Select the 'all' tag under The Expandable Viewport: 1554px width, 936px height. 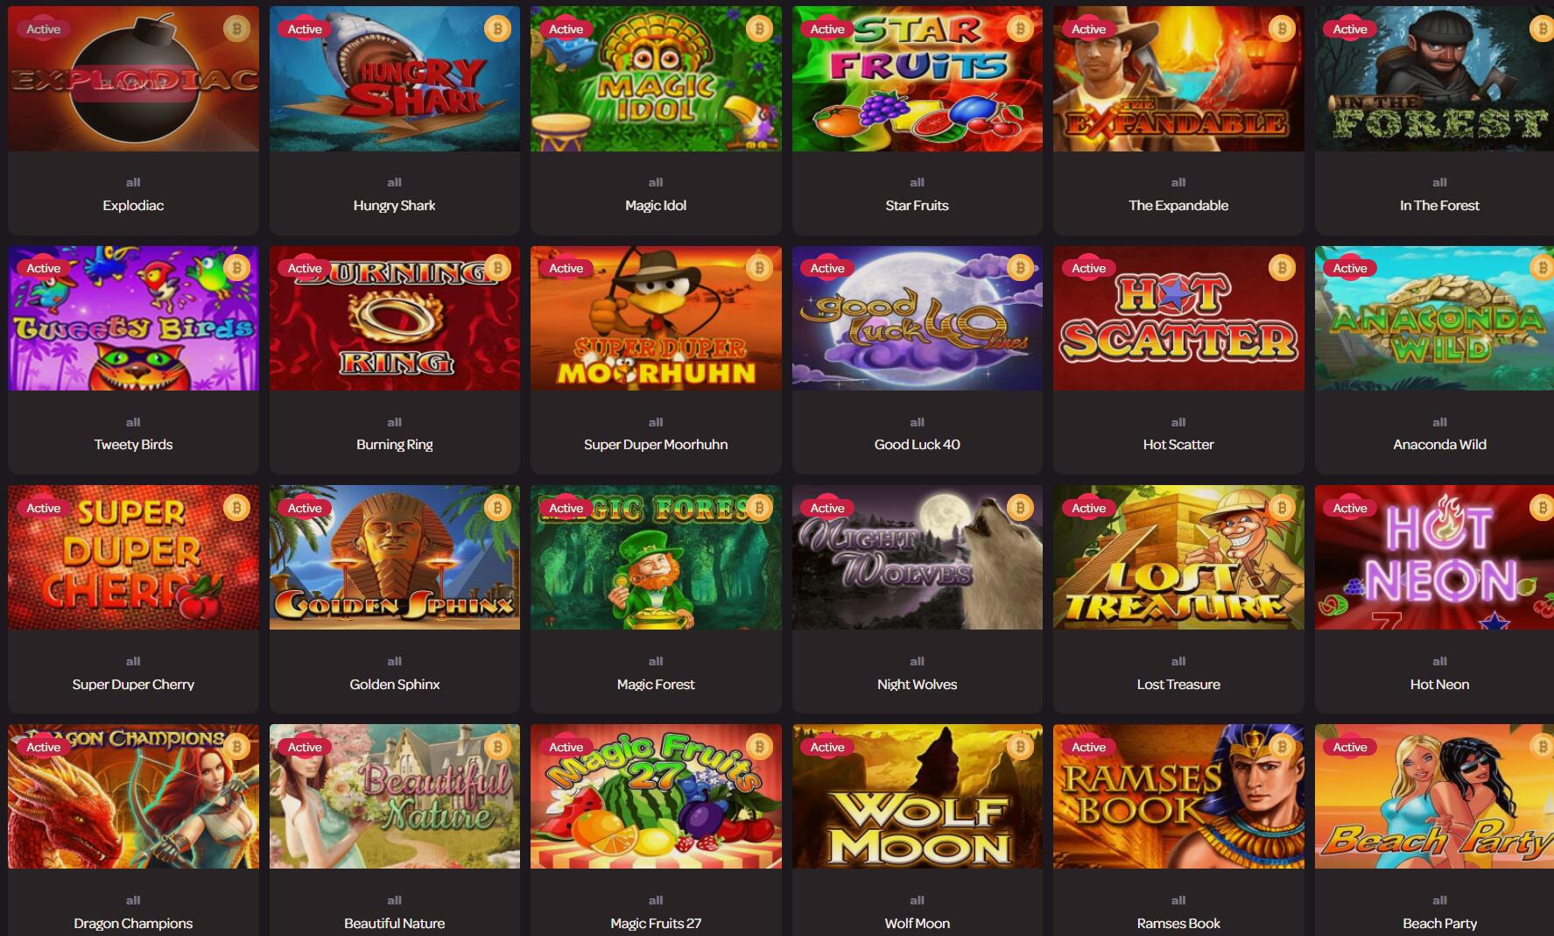[1178, 182]
